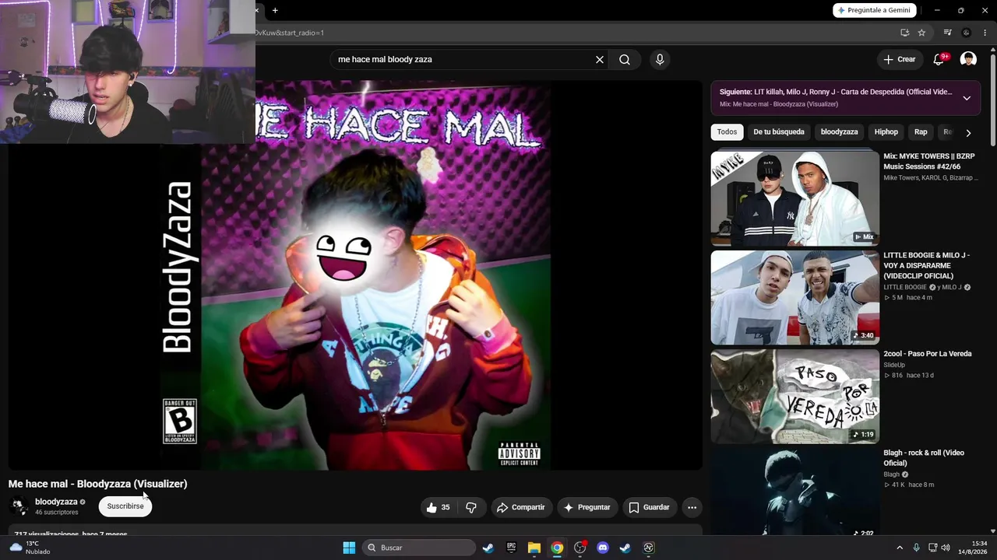997x560 pixels.
Task: Click the Pregúntale a Gemini button
Action: [x=875, y=10]
